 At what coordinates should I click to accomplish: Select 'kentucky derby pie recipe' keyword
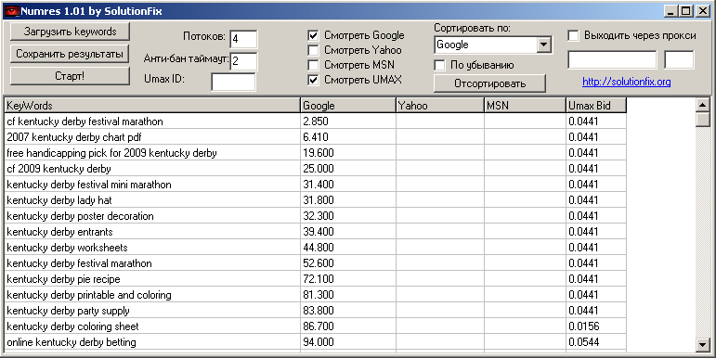[x=63, y=278]
